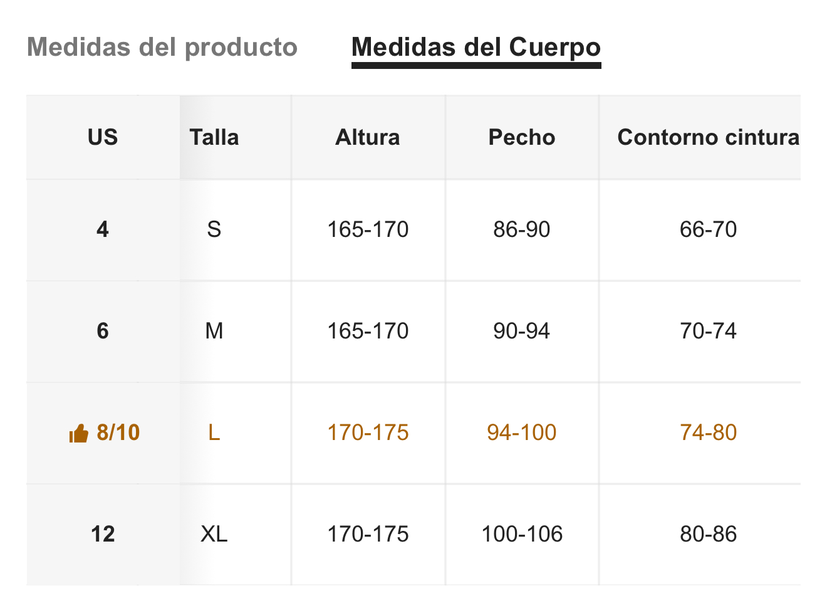Viewport: 827px width, 603px height.
Task: Select the Medidas del Cuerpo tab
Action: (476, 48)
